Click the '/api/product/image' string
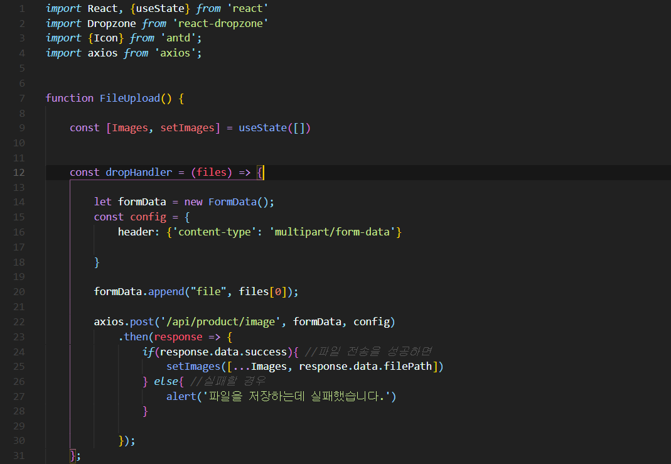The width and height of the screenshot is (671, 464). [x=220, y=322]
